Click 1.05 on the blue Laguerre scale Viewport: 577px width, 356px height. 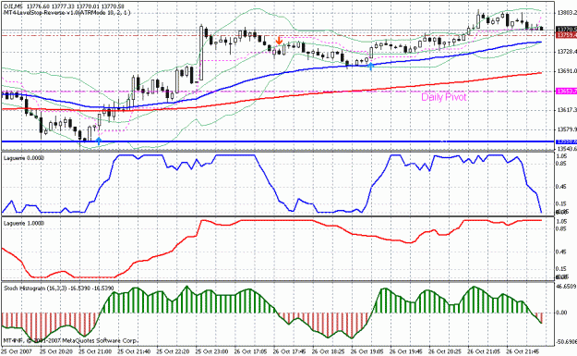point(561,156)
